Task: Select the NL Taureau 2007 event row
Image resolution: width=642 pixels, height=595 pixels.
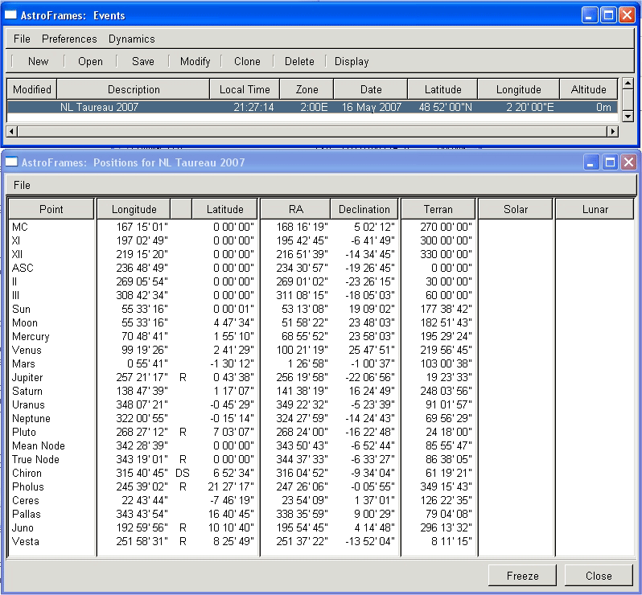Action: pyautogui.click(x=312, y=107)
